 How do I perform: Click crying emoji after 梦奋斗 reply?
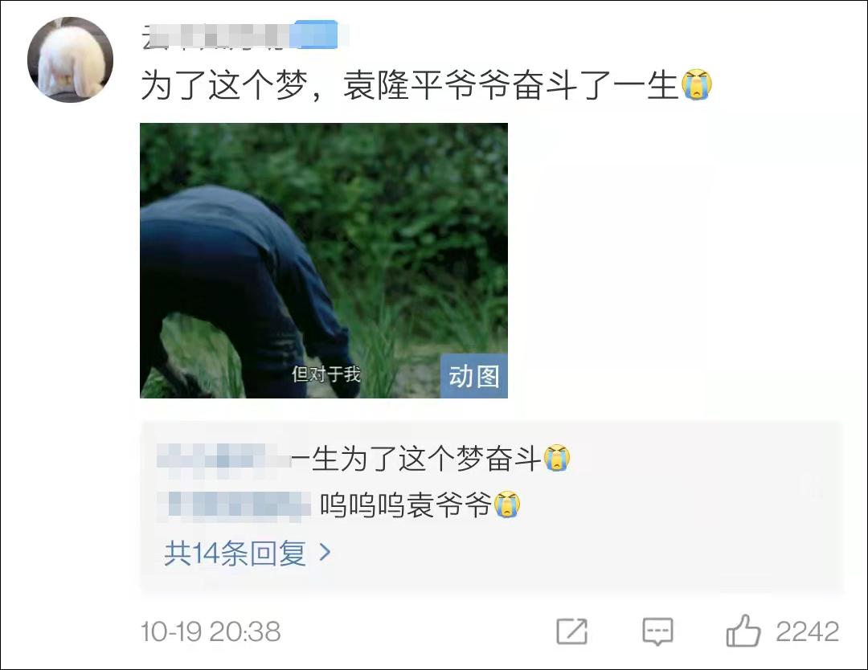556,458
